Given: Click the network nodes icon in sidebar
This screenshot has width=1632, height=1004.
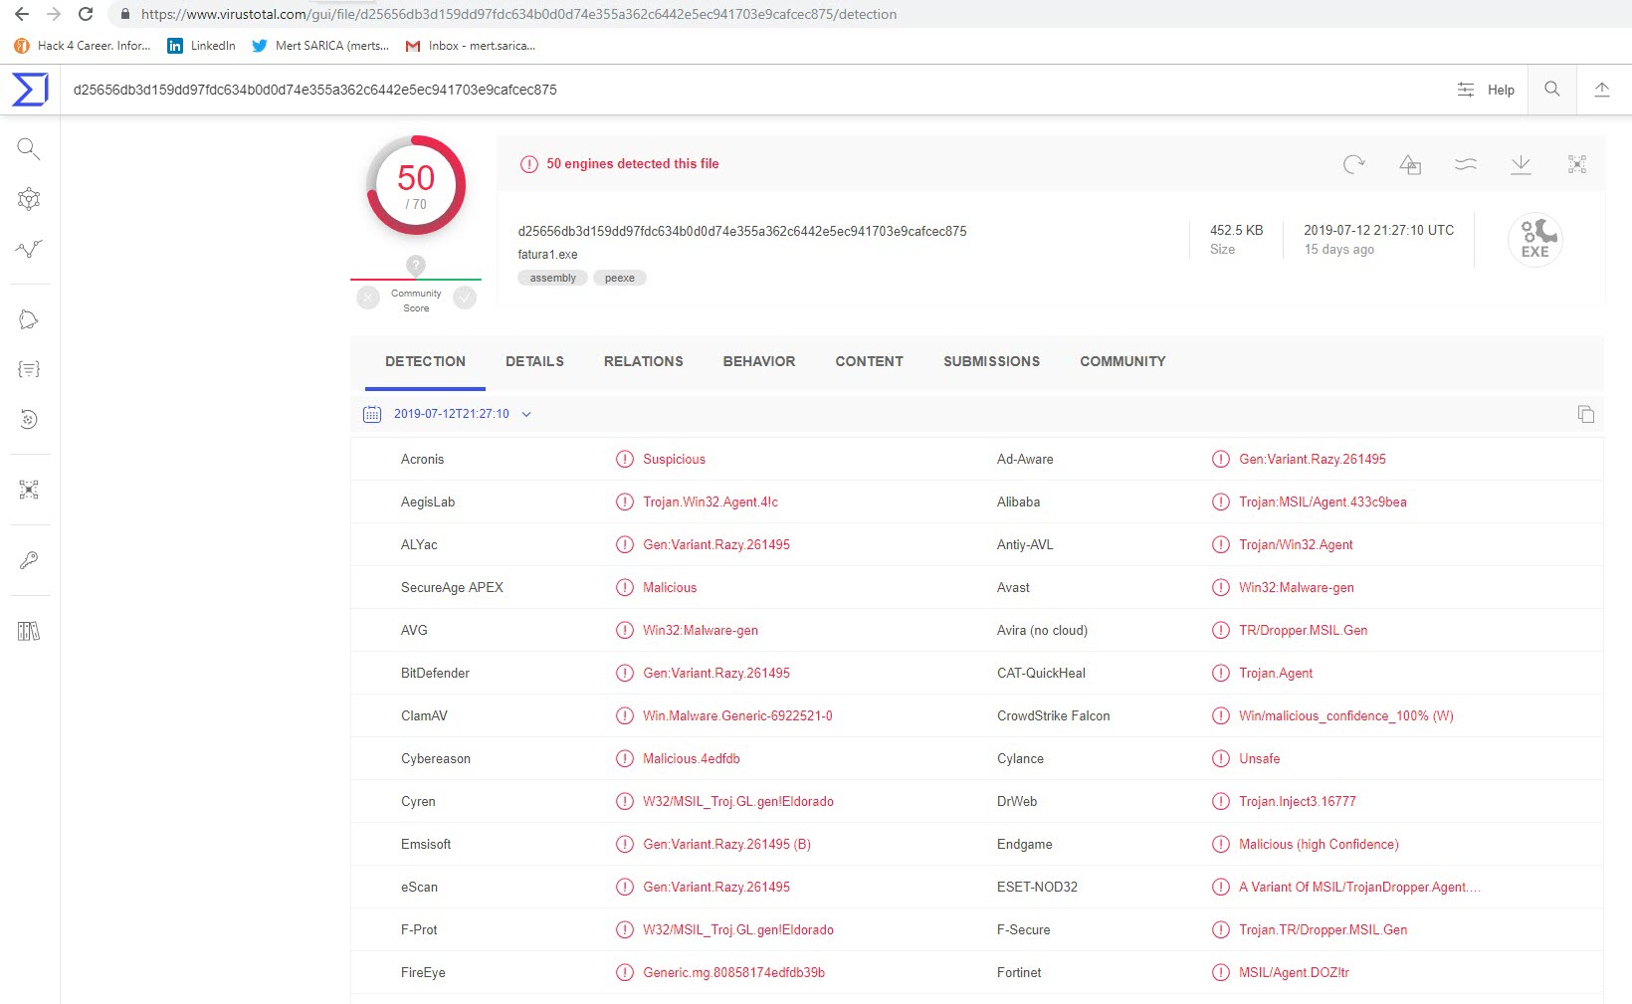Looking at the screenshot, I should [29, 490].
